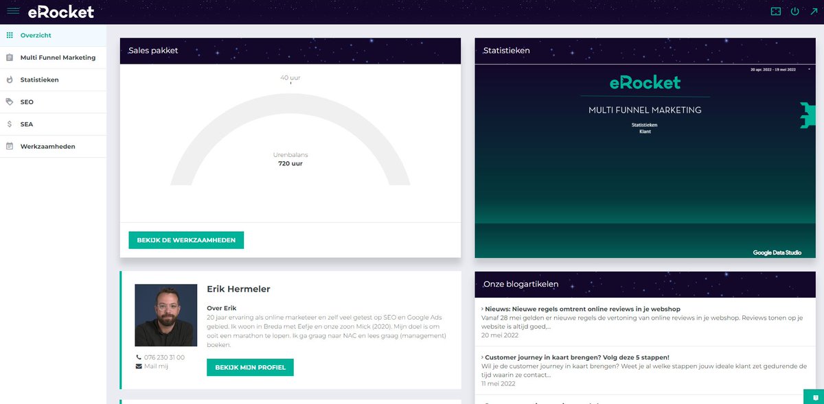
Task: Click the diagonal arrow icon in the header
Action: tap(814, 12)
